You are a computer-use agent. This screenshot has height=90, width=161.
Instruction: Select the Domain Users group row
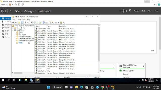55,58
